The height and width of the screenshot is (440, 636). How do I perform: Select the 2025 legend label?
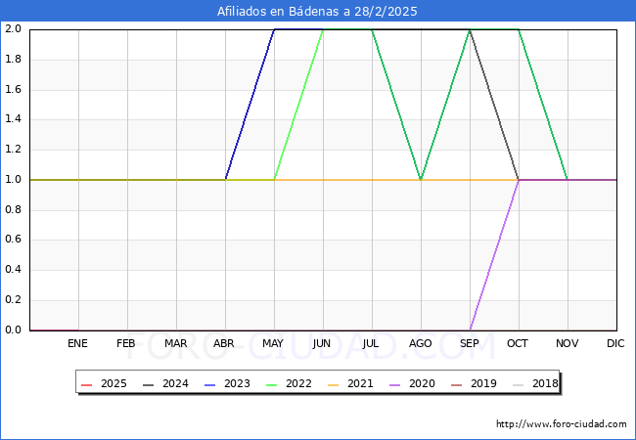coord(114,383)
